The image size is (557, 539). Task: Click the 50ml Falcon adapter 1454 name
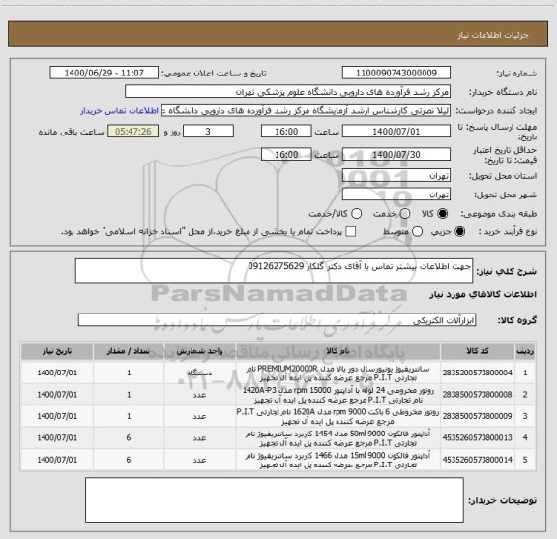click(337, 438)
